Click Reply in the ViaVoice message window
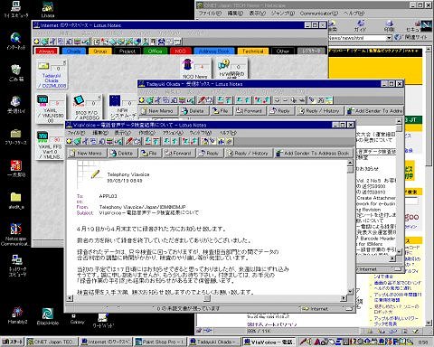This screenshot has width=434, height=347. click(x=210, y=153)
